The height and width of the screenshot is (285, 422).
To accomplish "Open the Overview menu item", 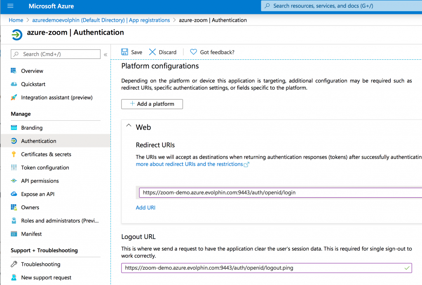I will 32,71.
